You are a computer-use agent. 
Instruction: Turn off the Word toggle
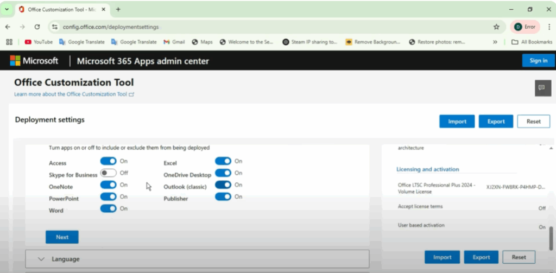point(108,208)
